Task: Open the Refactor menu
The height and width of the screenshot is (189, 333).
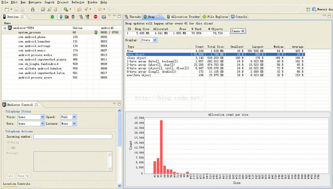Action: (78, 2)
